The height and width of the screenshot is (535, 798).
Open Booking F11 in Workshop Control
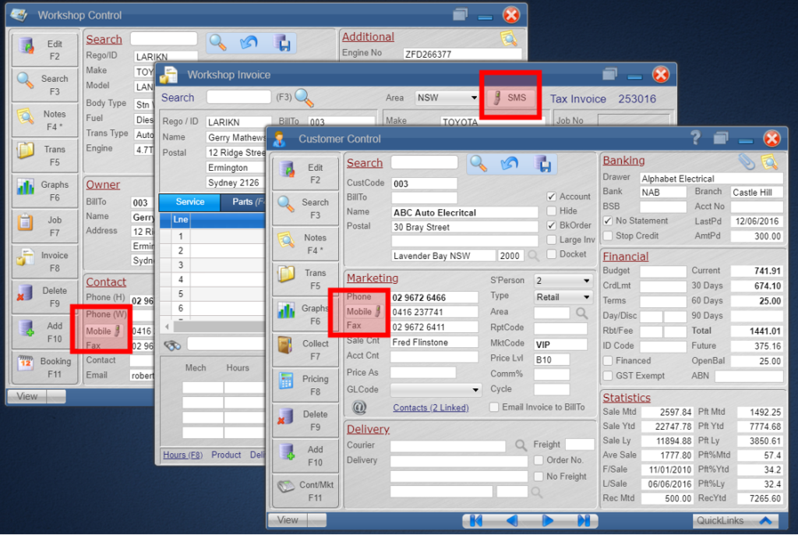tap(44, 366)
